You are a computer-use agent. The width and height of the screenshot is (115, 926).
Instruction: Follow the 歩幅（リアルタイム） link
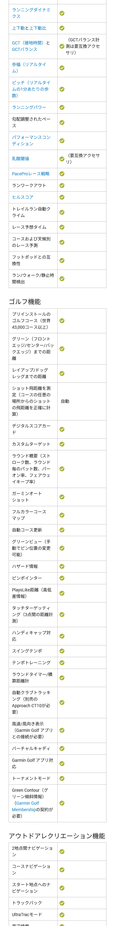[29, 68]
